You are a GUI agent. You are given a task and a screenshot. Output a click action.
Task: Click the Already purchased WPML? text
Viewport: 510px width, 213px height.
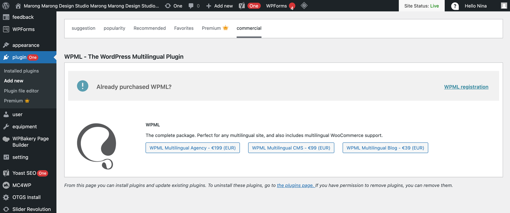click(x=134, y=87)
